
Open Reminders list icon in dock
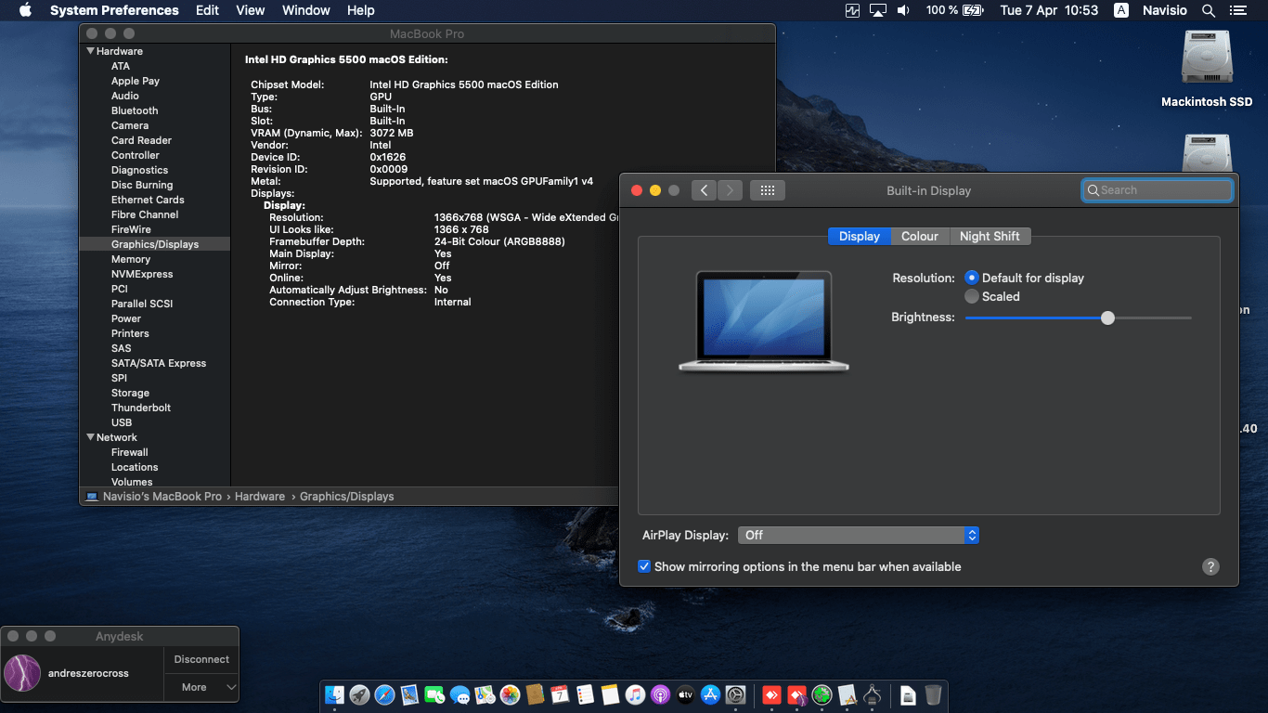click(585, 694)
